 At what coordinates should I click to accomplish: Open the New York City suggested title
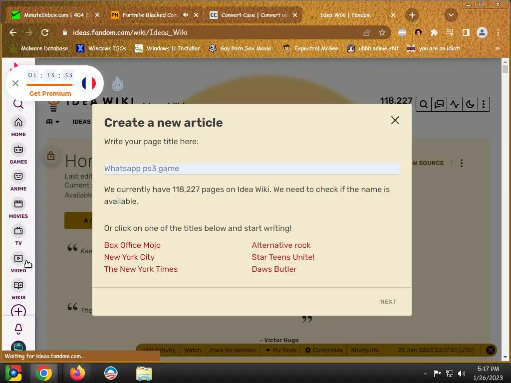(x=129, y=257)
